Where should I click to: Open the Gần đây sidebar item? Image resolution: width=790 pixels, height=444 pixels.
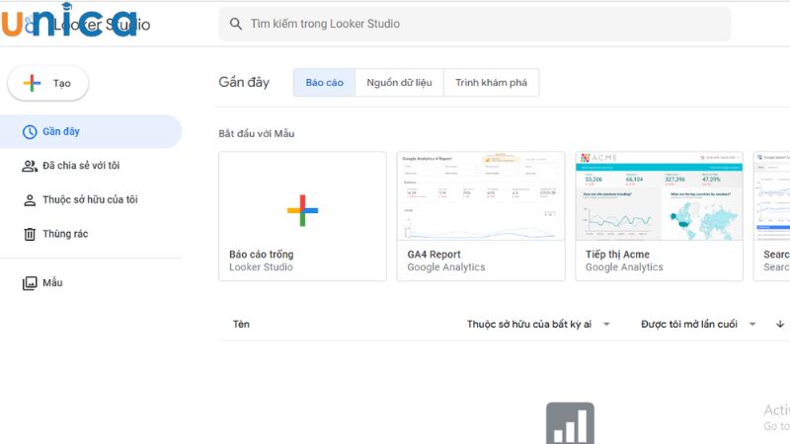91,131
